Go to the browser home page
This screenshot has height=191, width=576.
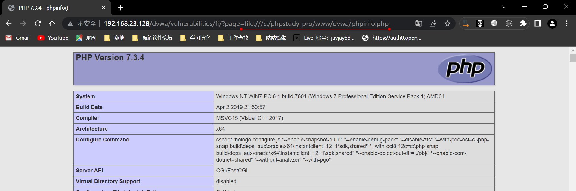[52, 23]
